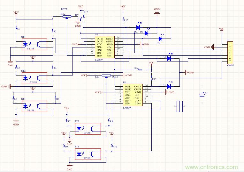The height and width of the screenshot is (172, 244).
Task: Click the ST2 ST188 sensor component
Action: pyautogui.click(x=34, y=77)
